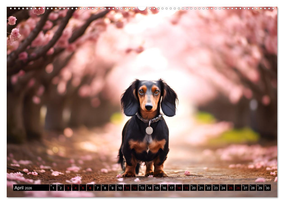Viewport: 284px width, 204px height.
Task: Click day 30 at the strip's end
Action: [x=267, y=188]
